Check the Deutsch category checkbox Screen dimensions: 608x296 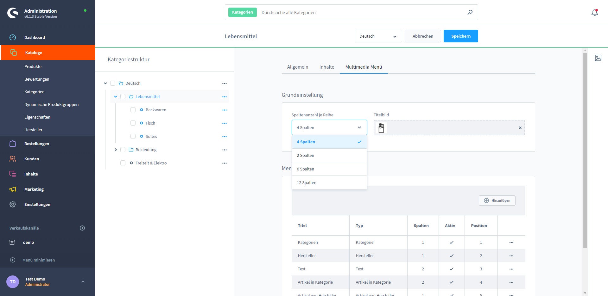pos(113,83)
